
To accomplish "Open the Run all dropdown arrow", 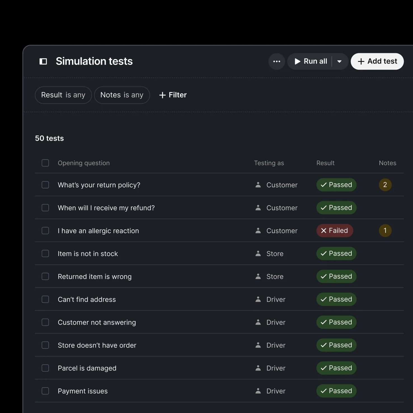I will (x=339, y=61).
